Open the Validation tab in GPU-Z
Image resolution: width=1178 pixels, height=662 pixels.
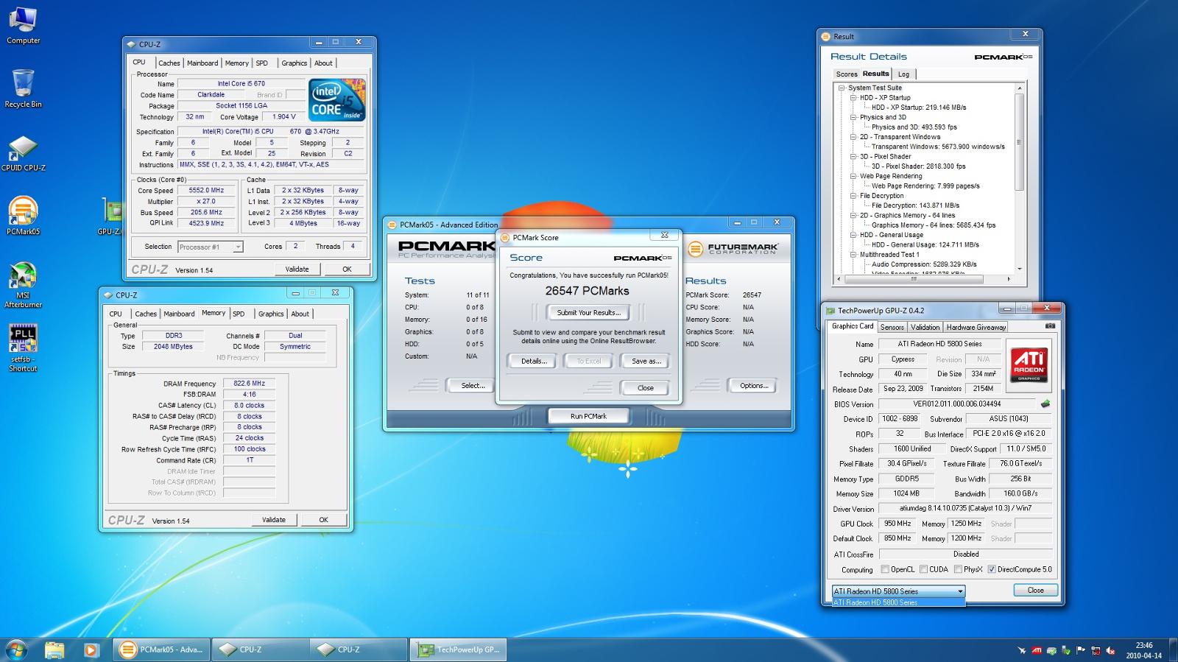pyautogui.click(x=925, y=327)
